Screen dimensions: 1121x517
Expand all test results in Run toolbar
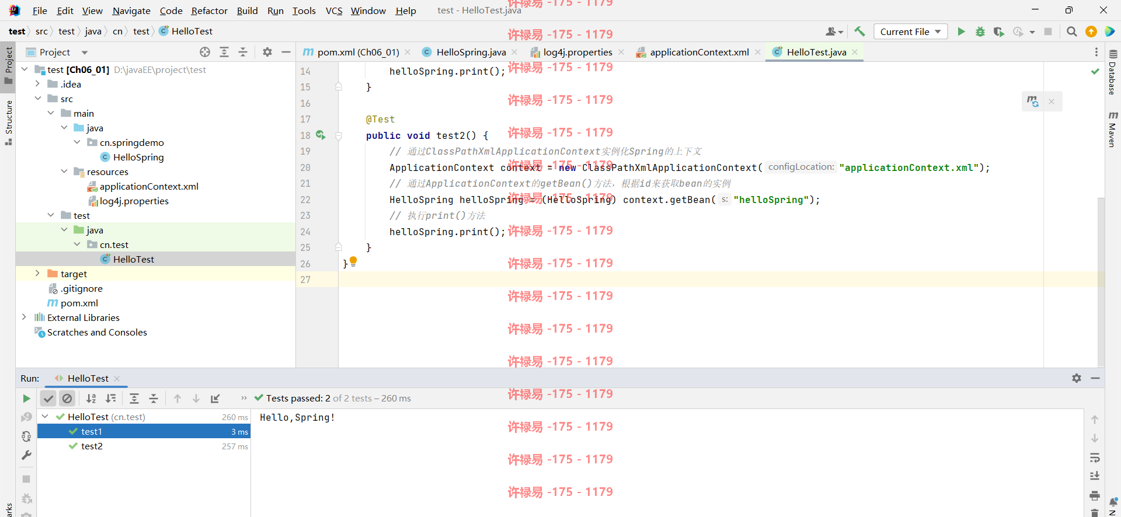point(134,399)
